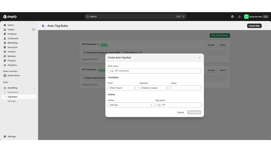
Task: Click the Sidekick assistant icon in top bar
Action: coord(232,17)
